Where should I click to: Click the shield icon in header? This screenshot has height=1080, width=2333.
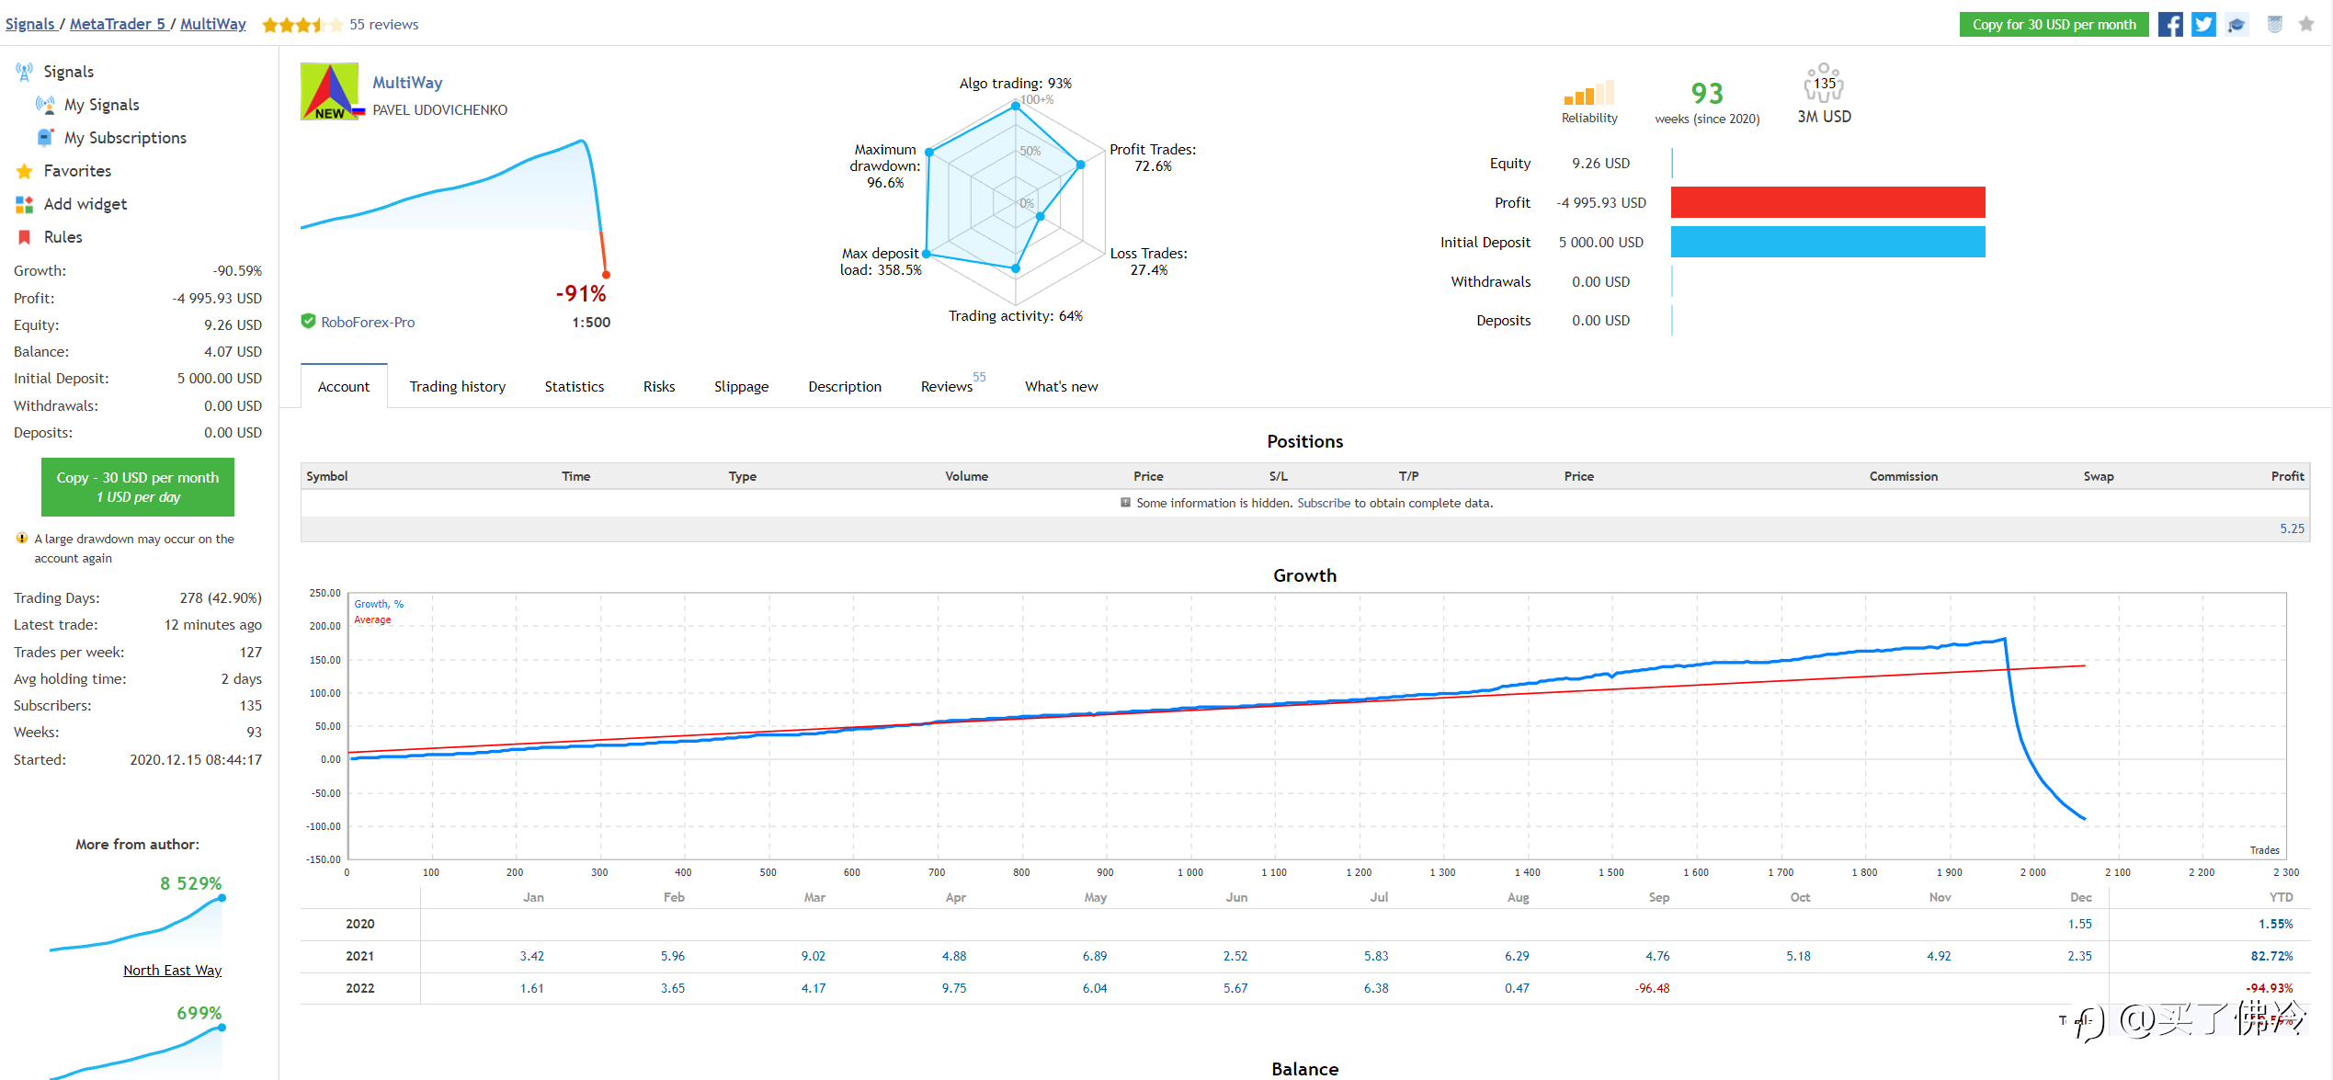tap(2274, 25)
